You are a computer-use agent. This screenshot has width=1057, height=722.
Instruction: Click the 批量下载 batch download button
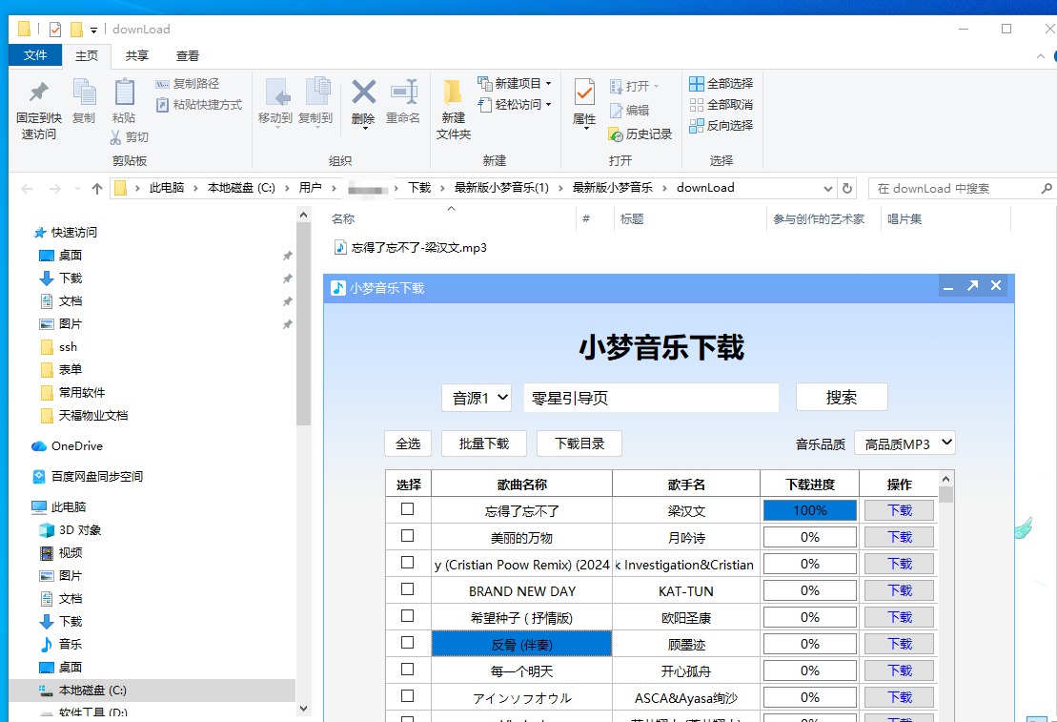[x=484, y=444]
